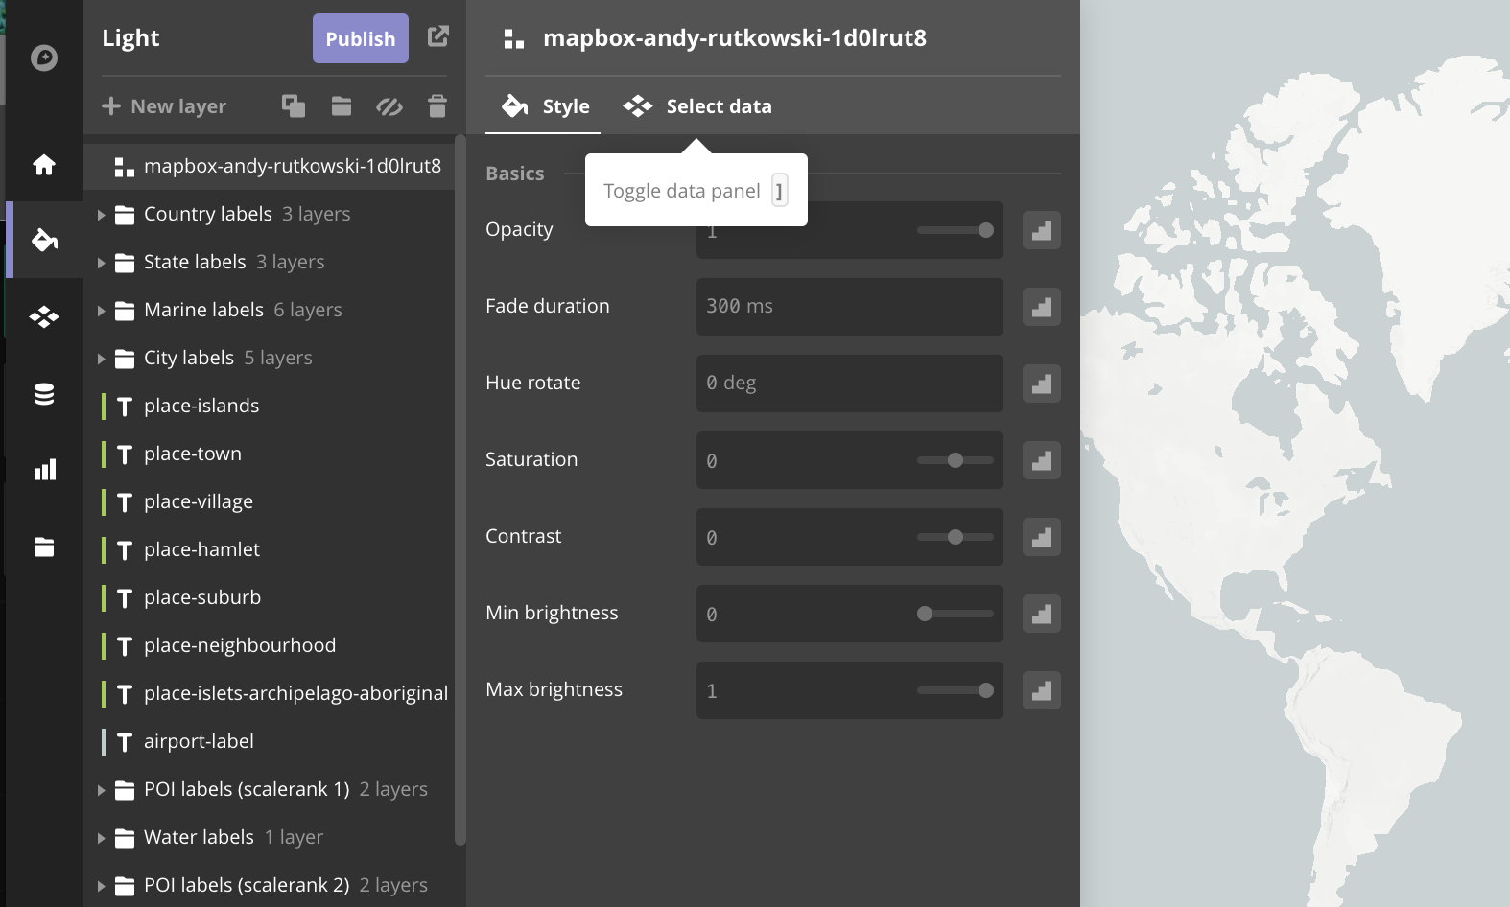Image resolution: width=1510 pixels, height=907 pixels.
Task: Click the Basics section heading
Action: (x=515, y=174)
